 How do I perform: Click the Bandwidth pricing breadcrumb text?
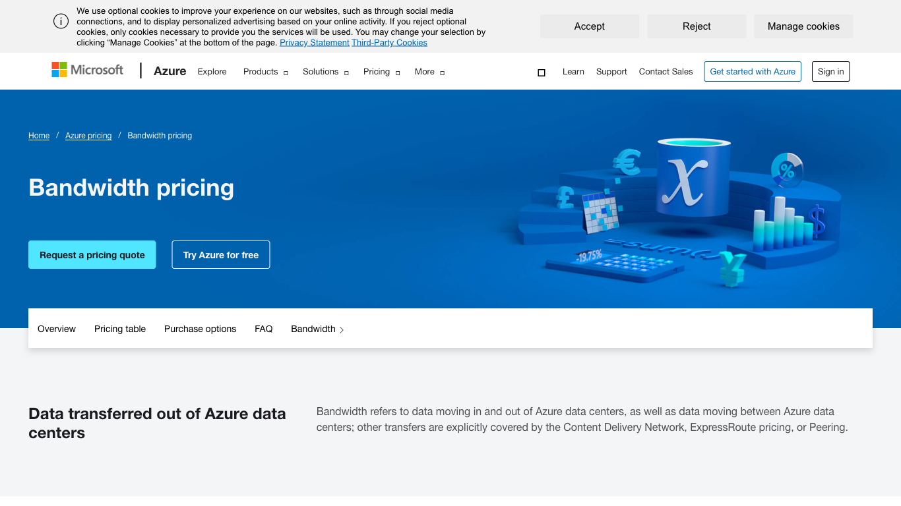tap(160, 136)
